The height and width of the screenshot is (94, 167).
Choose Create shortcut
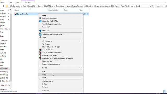click(x=61, y=81)
